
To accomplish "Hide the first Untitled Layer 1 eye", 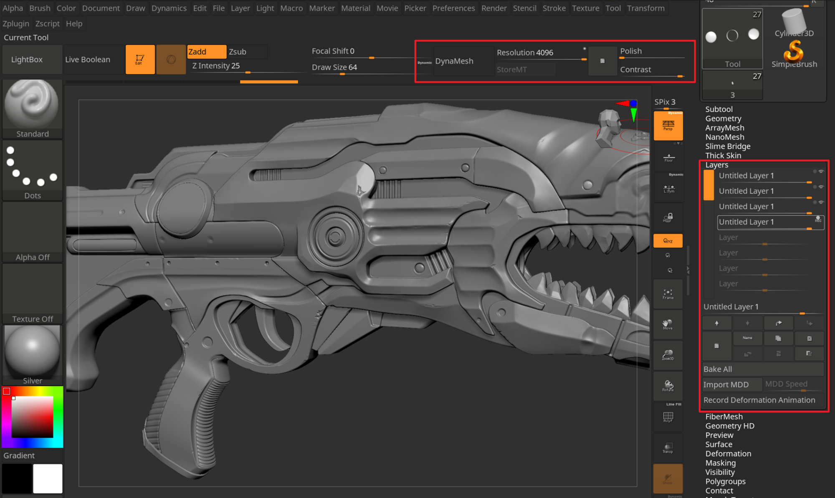I will coord(821,172).
